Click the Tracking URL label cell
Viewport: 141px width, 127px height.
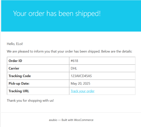[x=38, y=91]
